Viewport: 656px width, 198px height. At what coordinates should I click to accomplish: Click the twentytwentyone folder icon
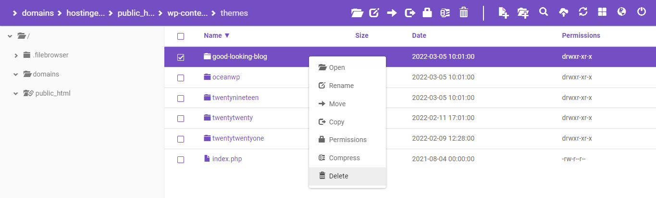click(x=207, y=138)
